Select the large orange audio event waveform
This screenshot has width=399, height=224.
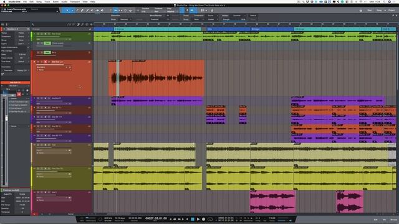point(156,78)
